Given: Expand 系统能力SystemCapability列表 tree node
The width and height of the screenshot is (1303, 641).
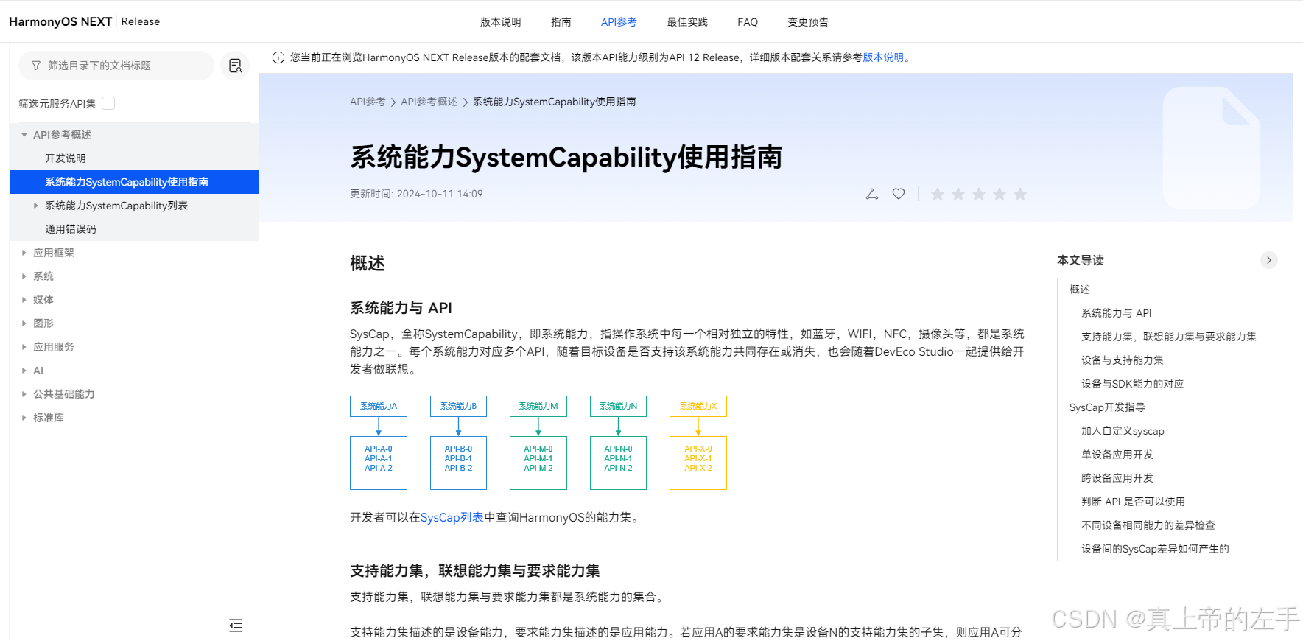Looking at the screenshot, I should [36, 206].
